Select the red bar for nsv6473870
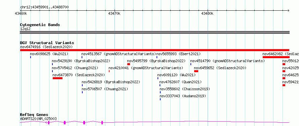This screenshot has height=126, width=299. tap(57, 78)
